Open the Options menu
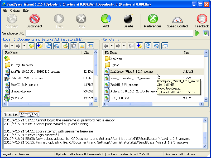This screenshot has height=158, width=211. point(15,11)
